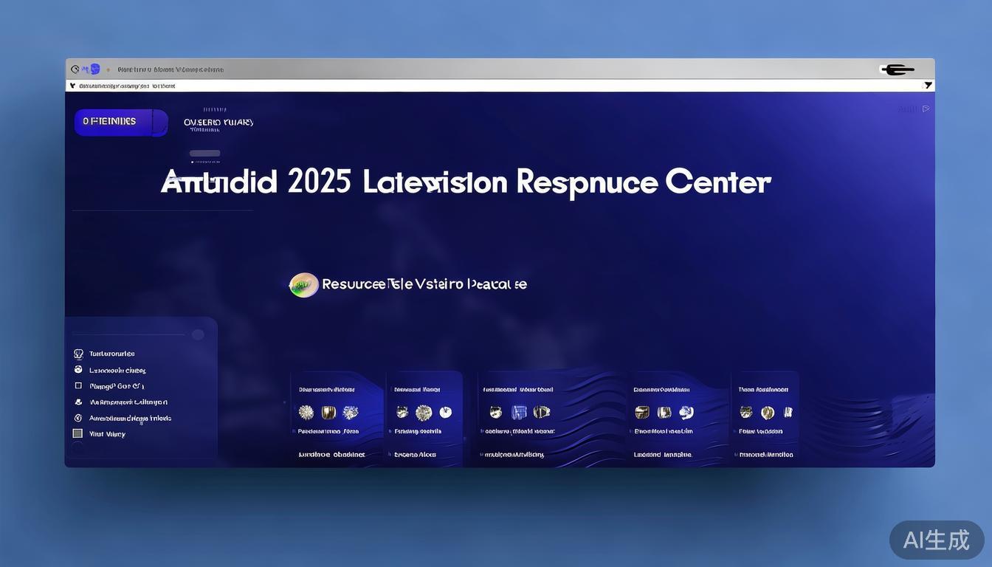Toggle the gray filled checkbox in the sidebar bottom row
This screenshot has height=567, width=992.
pyautogui.click(x=77, y=434)
